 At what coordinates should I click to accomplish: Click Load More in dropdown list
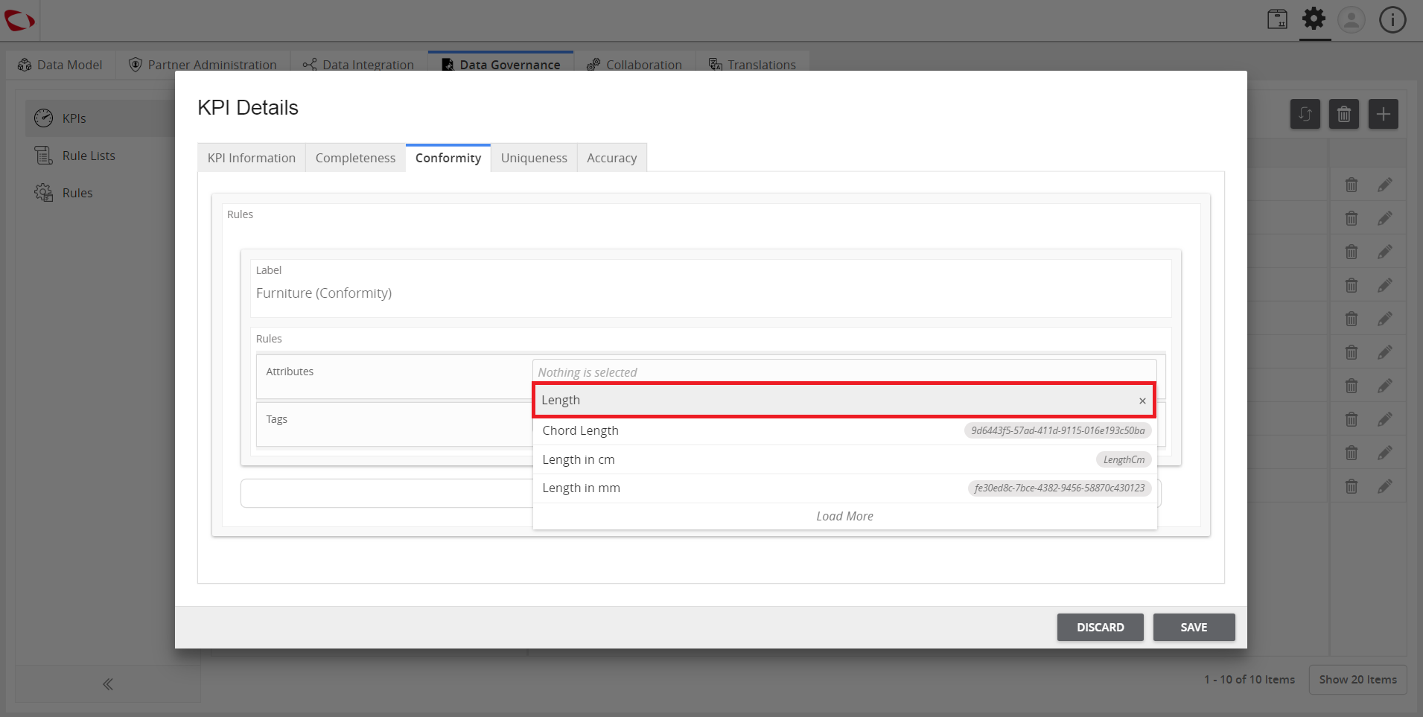tap(844, 516)
